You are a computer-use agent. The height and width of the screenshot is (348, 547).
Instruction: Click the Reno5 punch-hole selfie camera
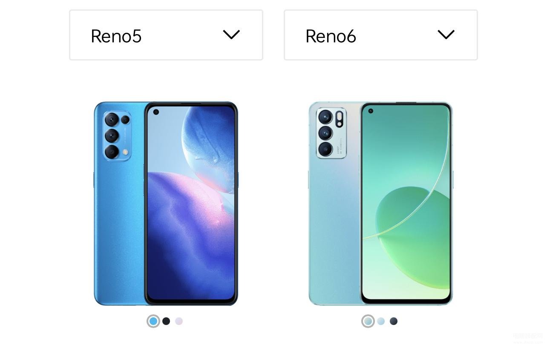156,112
